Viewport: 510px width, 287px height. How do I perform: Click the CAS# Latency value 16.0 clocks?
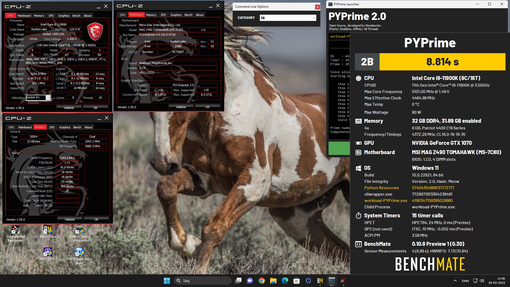(67, 167)
